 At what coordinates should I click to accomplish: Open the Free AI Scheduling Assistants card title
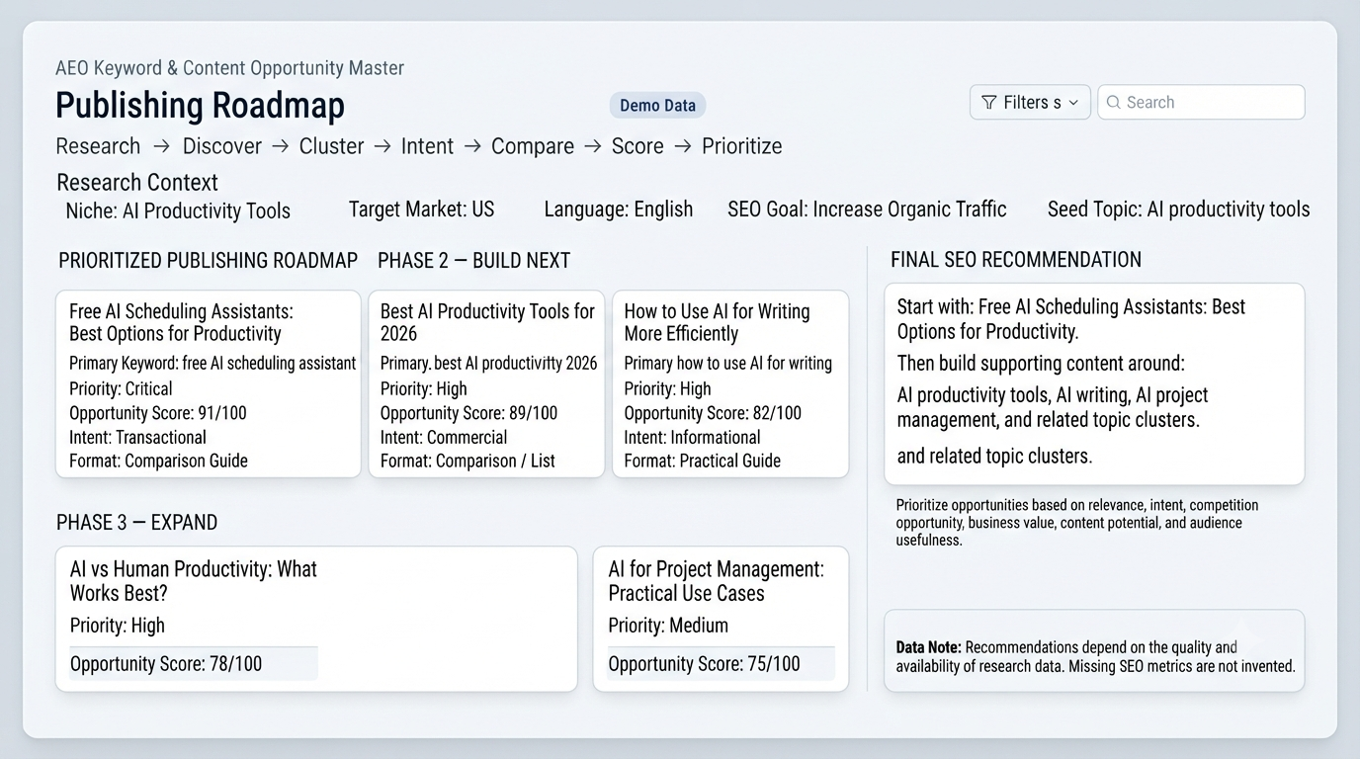tap(181, 322)
